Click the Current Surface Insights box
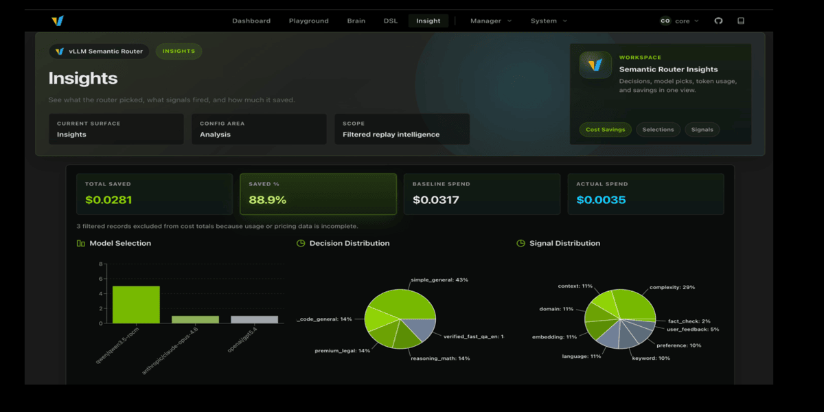The image size is (824, 412). pos(116,129)
